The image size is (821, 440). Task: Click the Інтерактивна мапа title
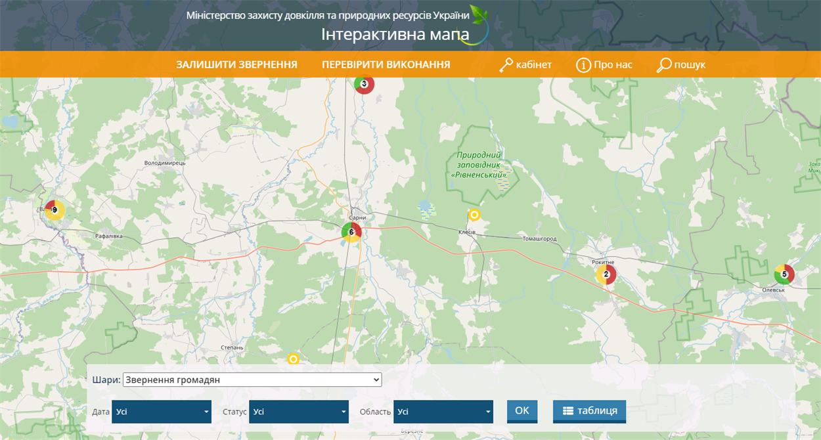coord(395,34)
